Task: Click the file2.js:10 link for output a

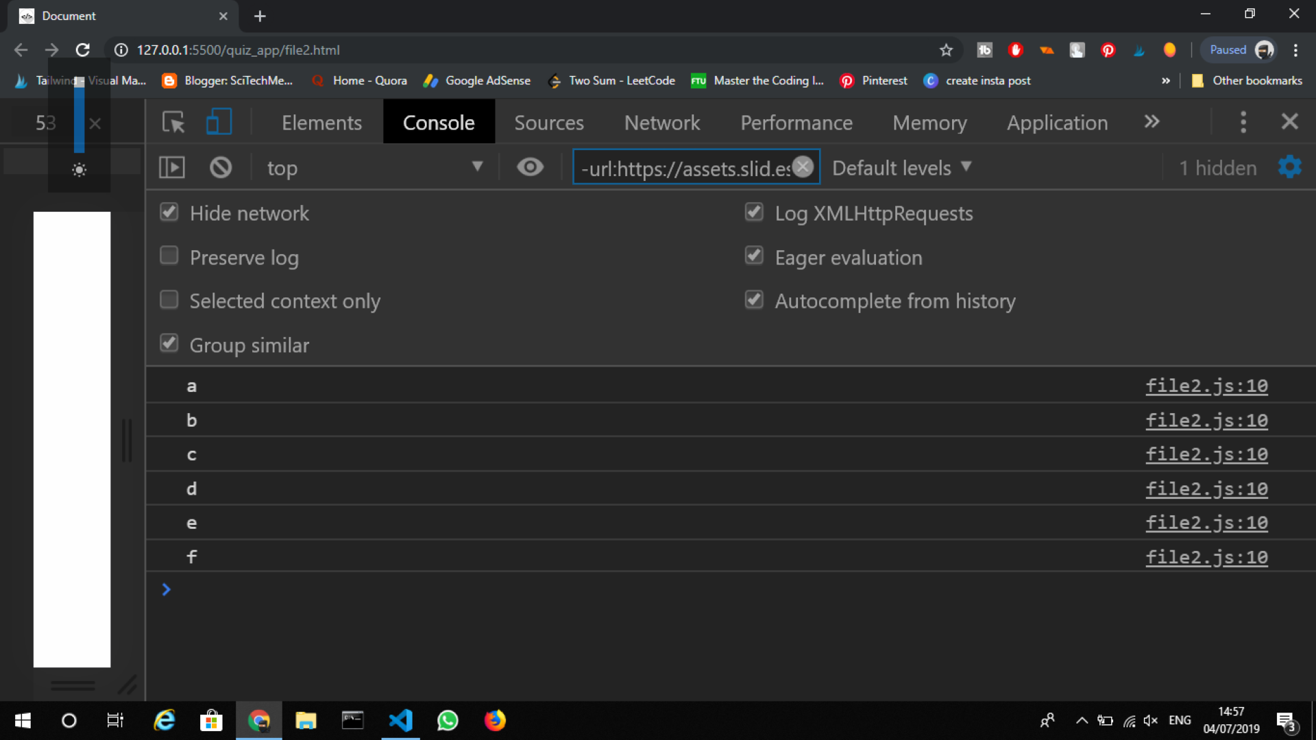Action: 1206,386
